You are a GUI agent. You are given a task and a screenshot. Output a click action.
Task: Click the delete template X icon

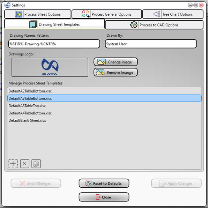click(x=25, y=164)
